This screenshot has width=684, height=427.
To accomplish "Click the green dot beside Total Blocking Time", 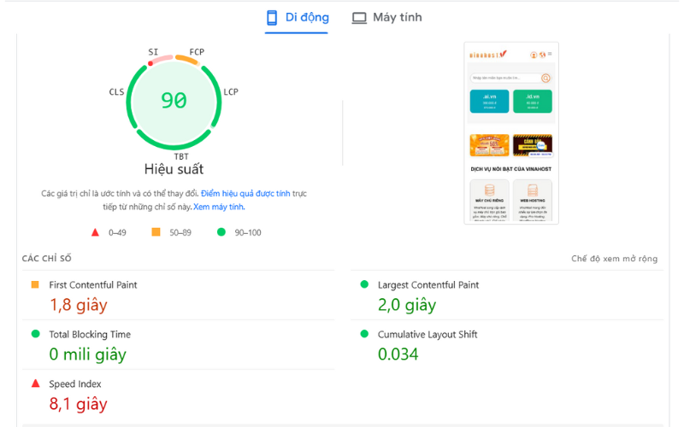I will coord(35,334).
